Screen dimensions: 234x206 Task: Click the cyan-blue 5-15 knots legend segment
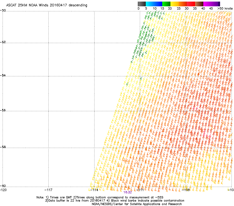click(154, 4)
